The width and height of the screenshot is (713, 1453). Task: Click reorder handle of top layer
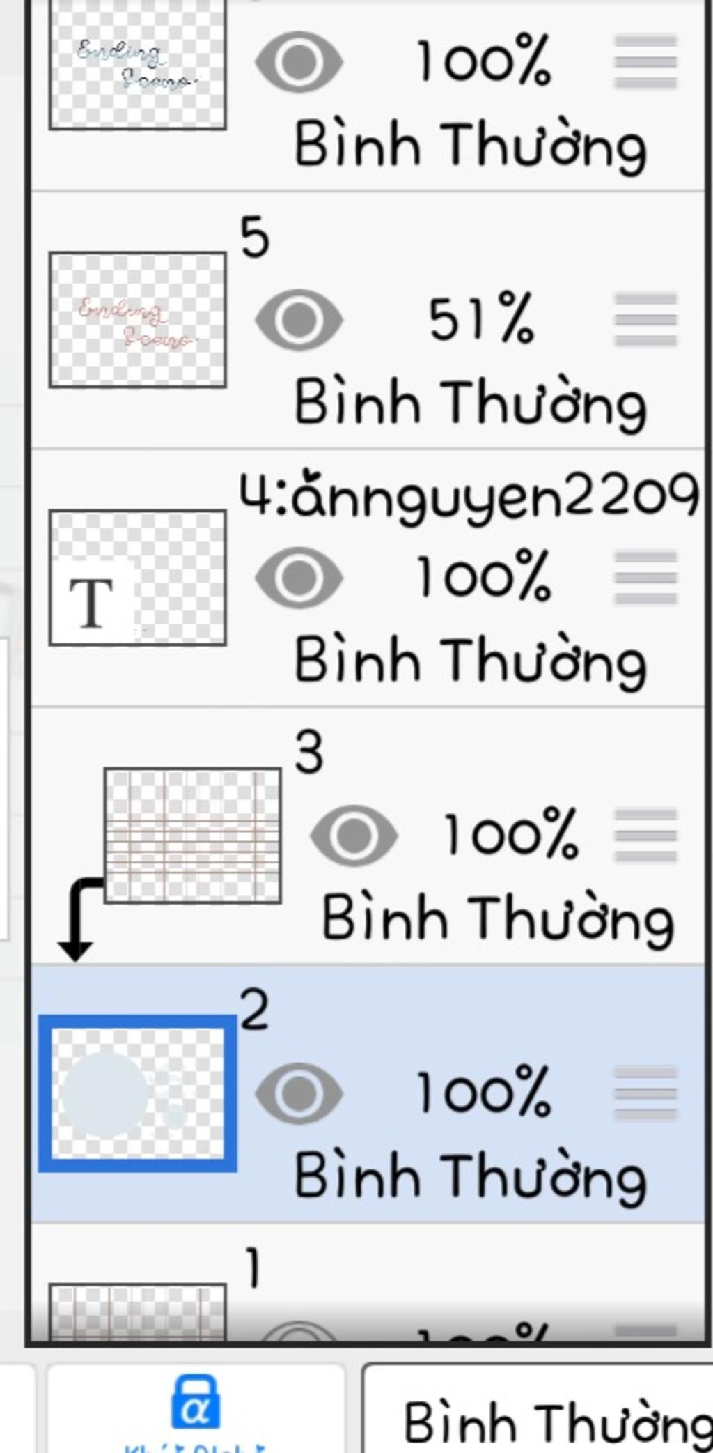[645, 62]
